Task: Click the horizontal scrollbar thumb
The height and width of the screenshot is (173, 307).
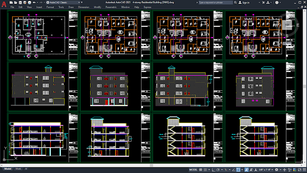Action: click(x=152, y=165)
